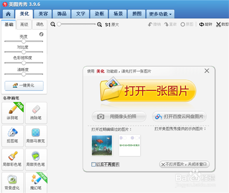Open the 文字 tab
This screenshot has height=193, width=229.
[81, 14]
